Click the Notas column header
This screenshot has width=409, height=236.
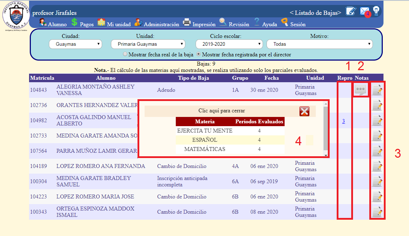[362, 78]
